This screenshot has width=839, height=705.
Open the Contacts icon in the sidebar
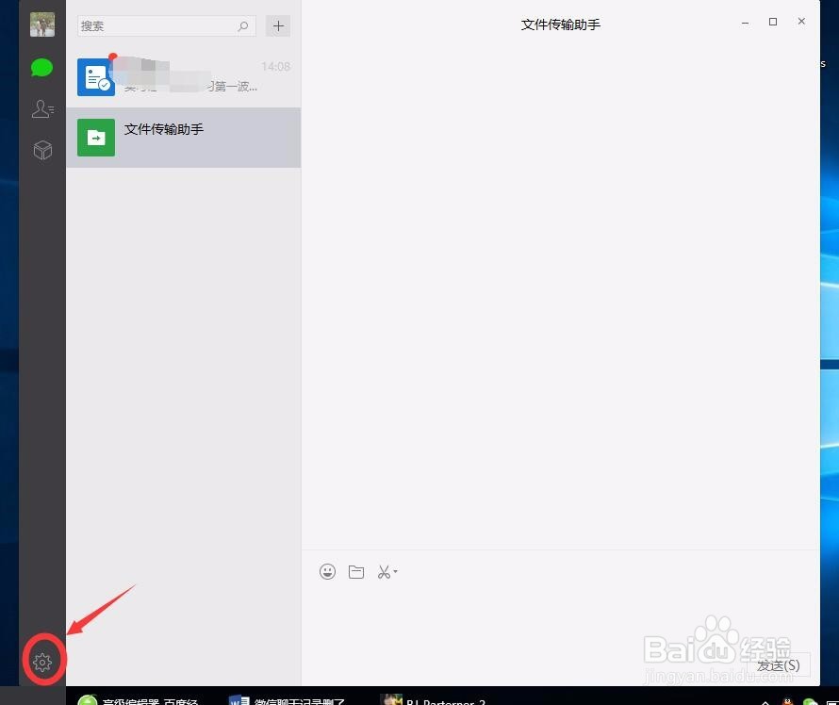42,108
